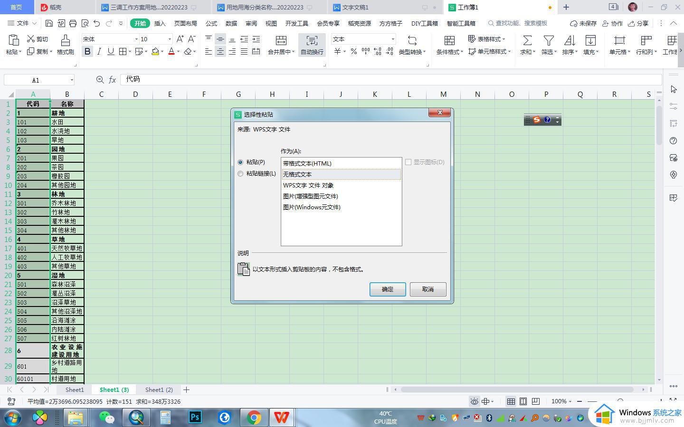The height and width of the screenshot is (427, 684).
Task: Open the number format dropdown 文本
Action: coord(393,39)
